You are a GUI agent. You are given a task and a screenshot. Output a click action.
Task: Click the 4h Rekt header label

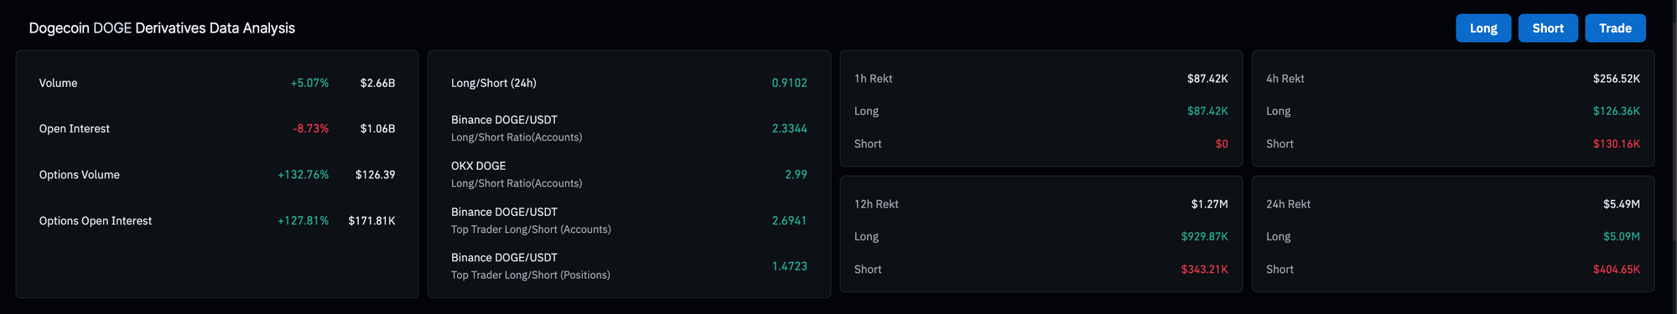(1285, 79)
